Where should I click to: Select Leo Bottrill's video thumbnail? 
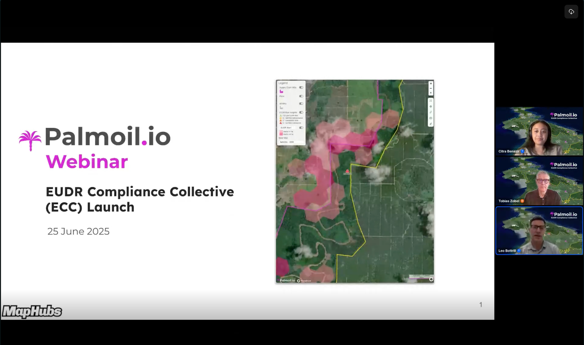click(539, 231)
